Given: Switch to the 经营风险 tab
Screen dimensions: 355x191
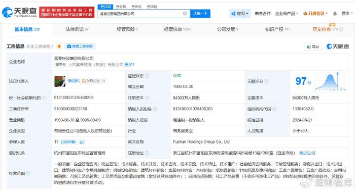Looking at the screenshot, I should click(x=127, y=29).
